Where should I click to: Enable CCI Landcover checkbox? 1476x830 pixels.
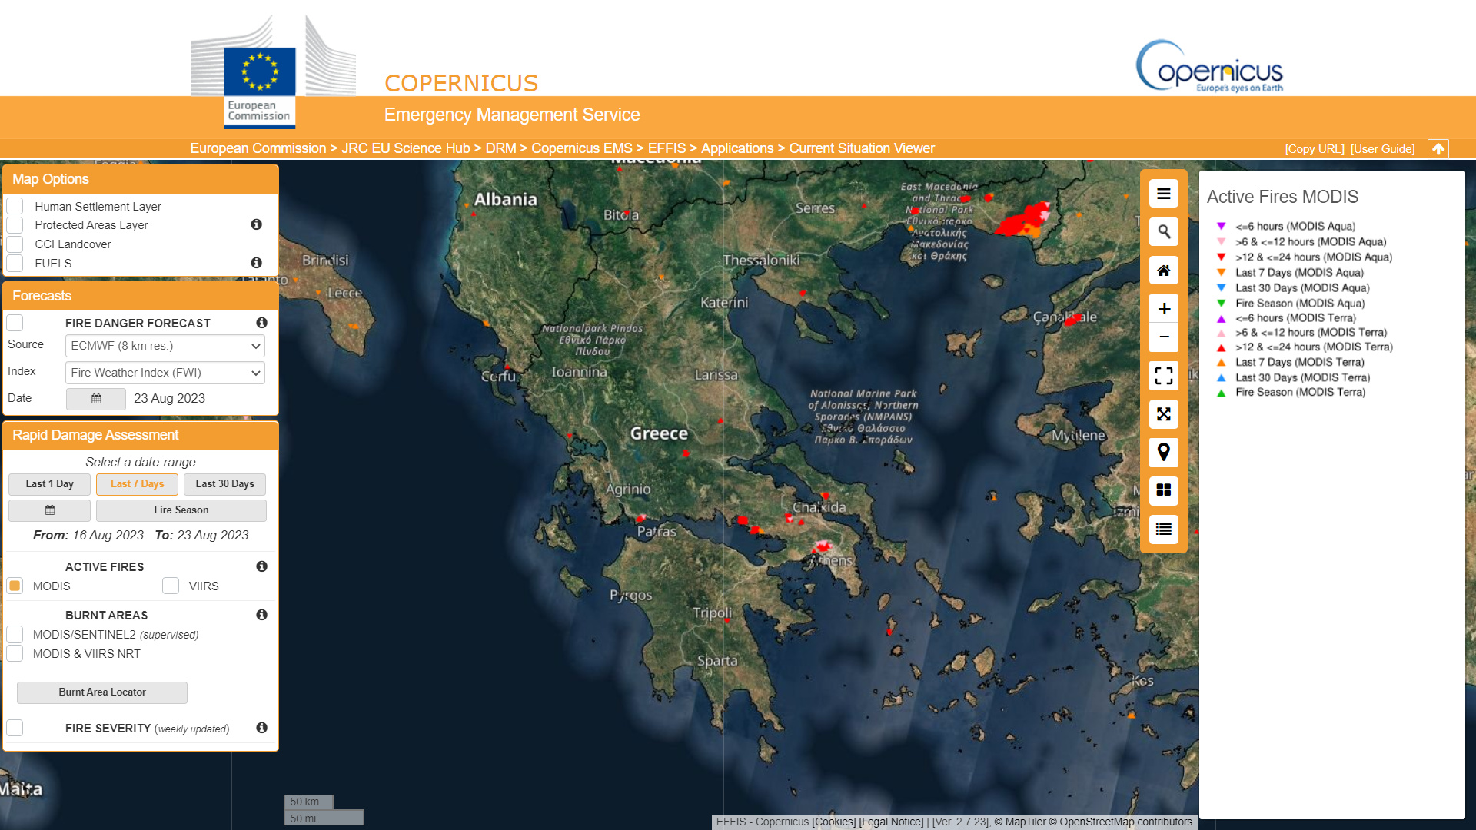pos(15,244)
